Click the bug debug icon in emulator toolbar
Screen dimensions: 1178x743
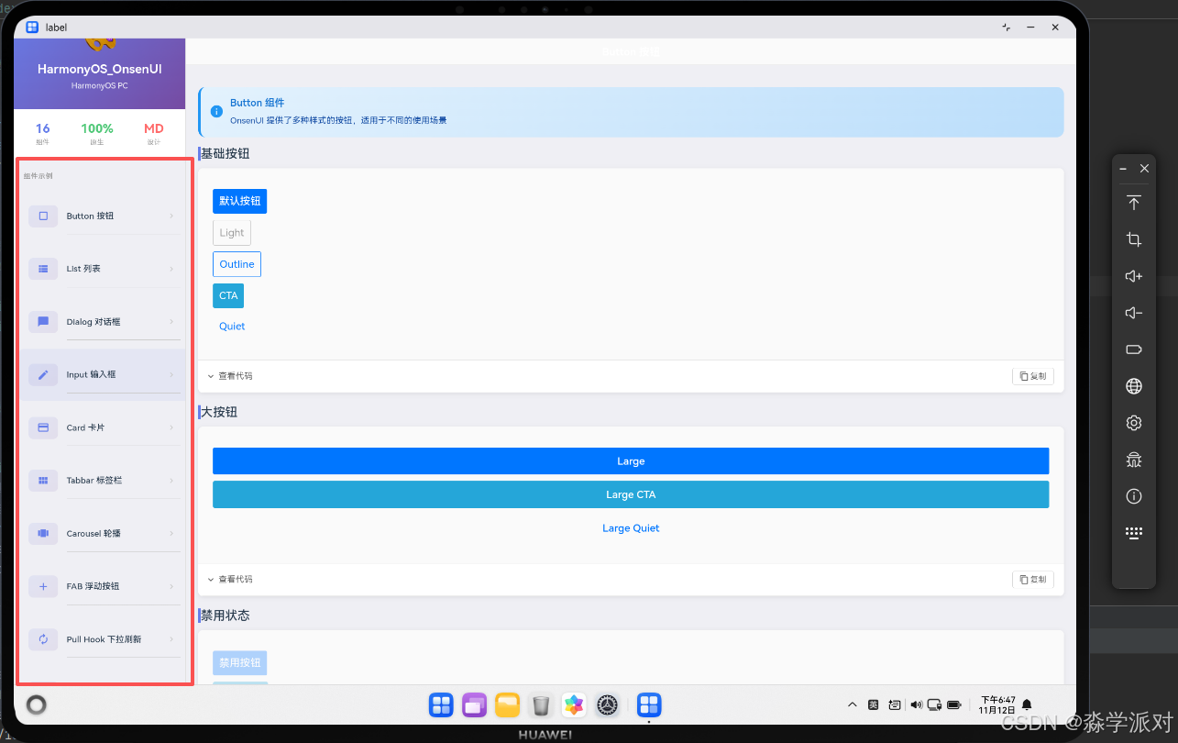[1134, 460]
